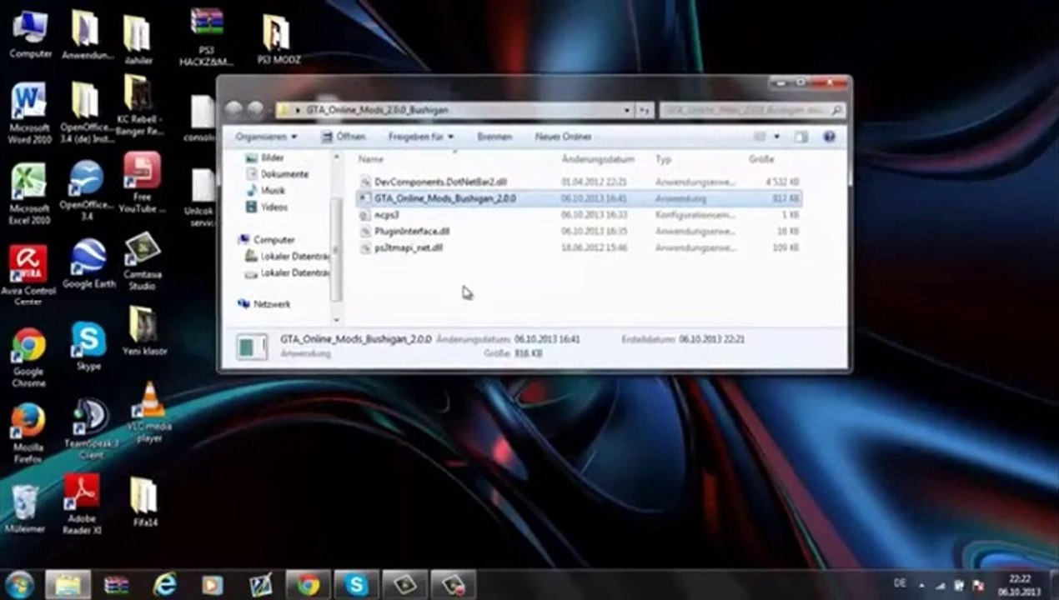Expand the address bar history dropdown

coord(626,110)
